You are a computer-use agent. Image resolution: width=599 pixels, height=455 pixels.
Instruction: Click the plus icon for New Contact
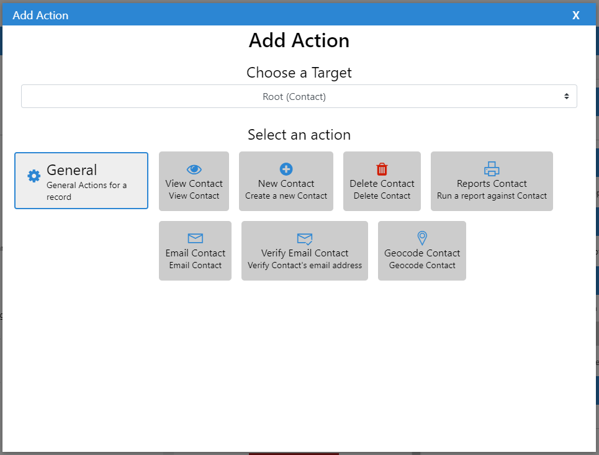(x=286, y=169)
